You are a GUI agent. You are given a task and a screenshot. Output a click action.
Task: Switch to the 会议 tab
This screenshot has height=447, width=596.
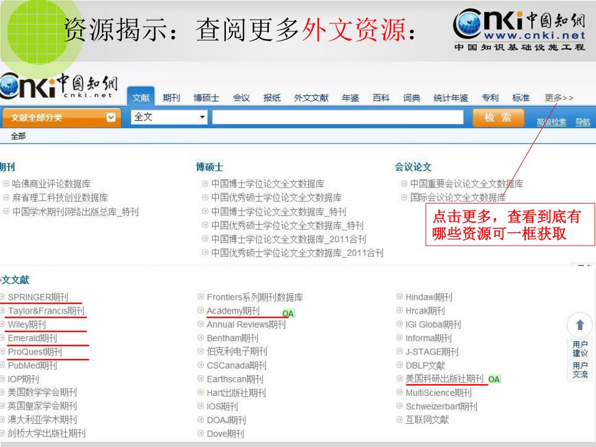pyautogui.click(x=242, y=98)
